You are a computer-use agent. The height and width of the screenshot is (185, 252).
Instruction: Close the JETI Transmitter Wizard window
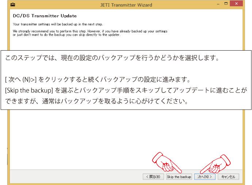(236, 4)
